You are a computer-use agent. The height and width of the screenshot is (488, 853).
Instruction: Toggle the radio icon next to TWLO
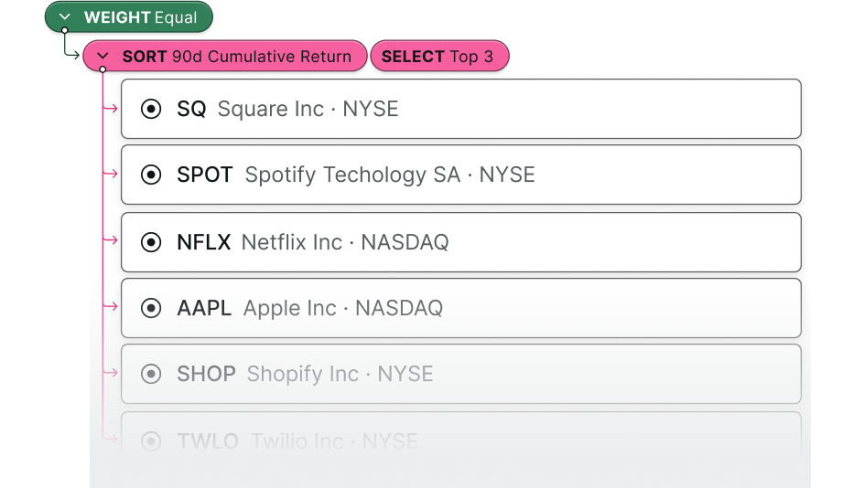coord(151,441)
